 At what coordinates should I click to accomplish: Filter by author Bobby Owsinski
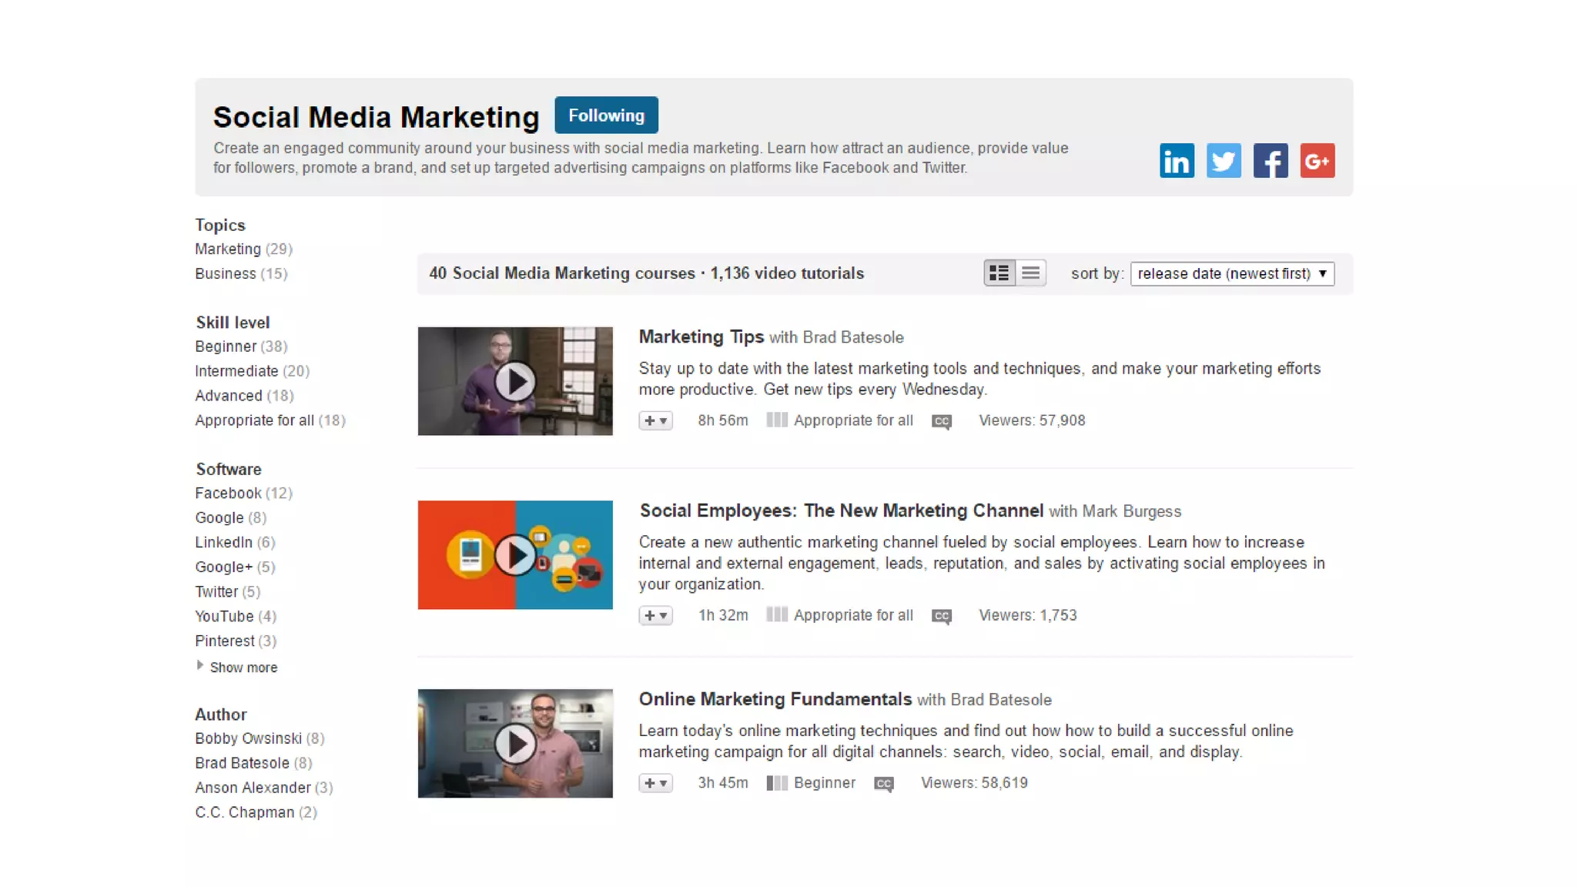(248, 738)
